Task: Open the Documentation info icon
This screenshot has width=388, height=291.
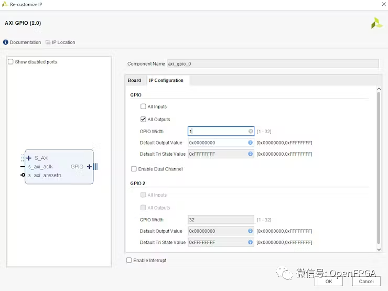Action: click(6, 42)
